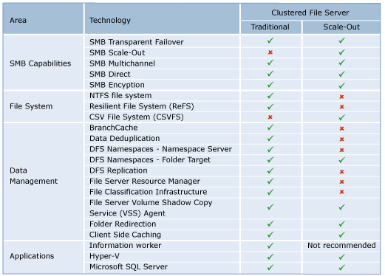This screenshot has width=385, height=276.
Task: Click the green check for DFS Namespaces Folder Target Scale-Out
Action: 341,160
